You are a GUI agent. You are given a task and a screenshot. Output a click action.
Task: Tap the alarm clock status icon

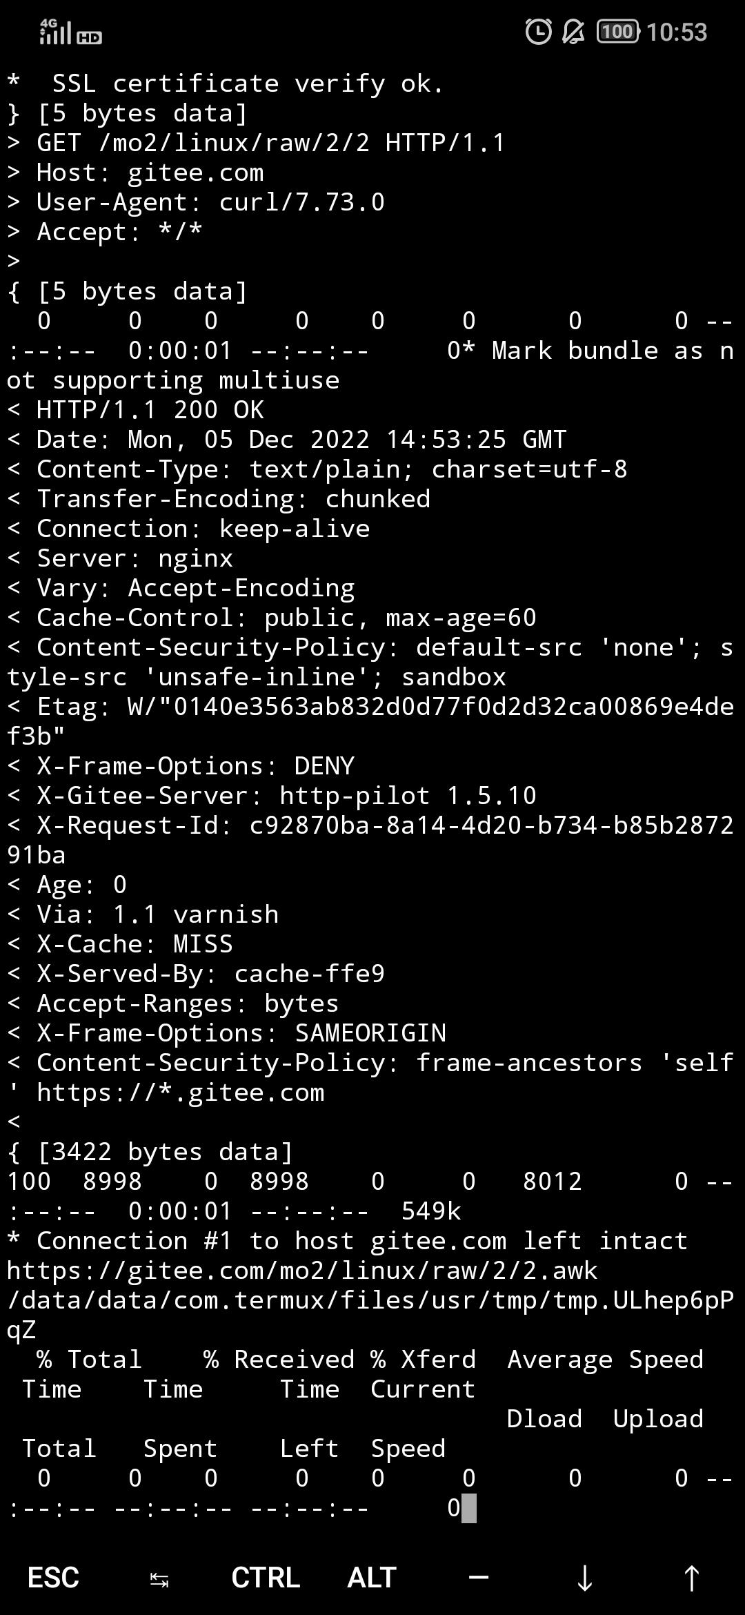538,32
